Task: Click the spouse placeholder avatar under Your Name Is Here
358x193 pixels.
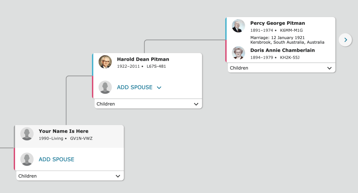Action: click(x=27, y=159)
